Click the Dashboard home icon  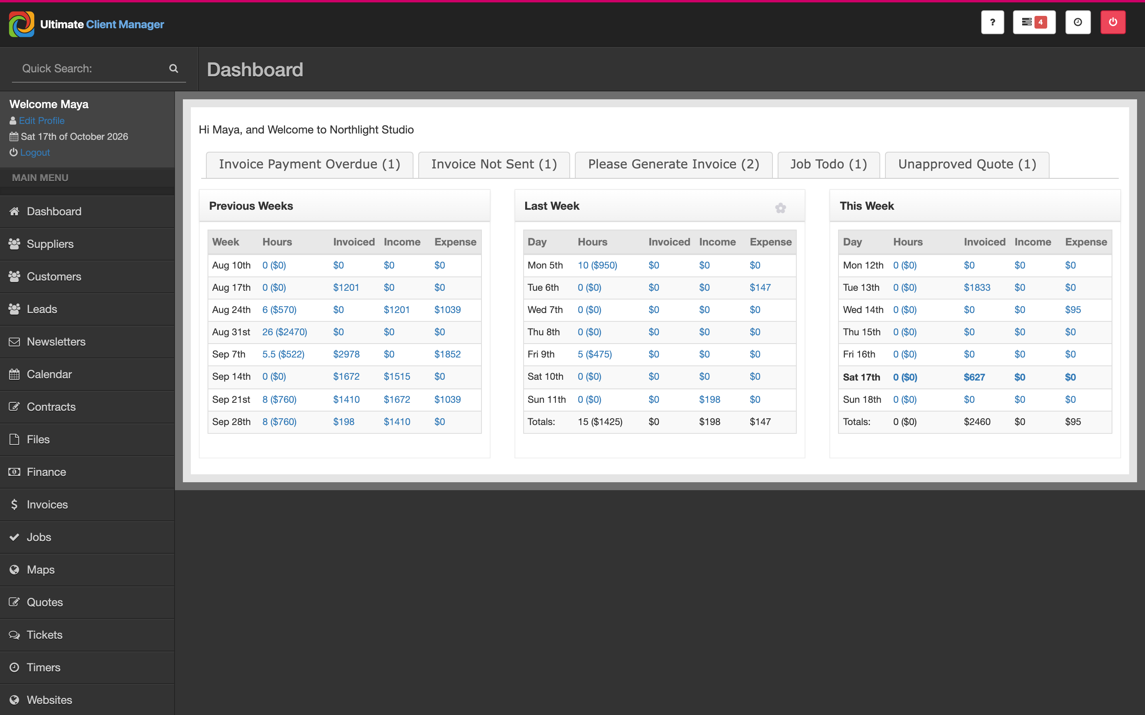[x=14, y=211]
